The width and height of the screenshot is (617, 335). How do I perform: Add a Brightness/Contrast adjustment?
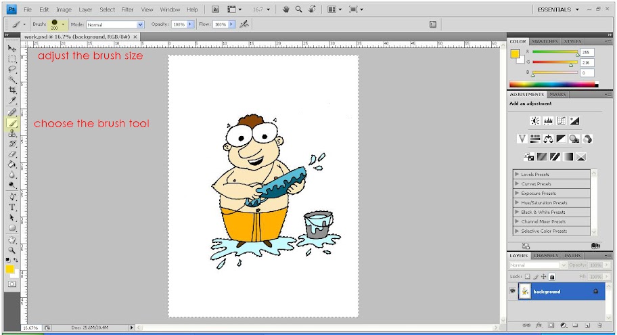(534, 121)
